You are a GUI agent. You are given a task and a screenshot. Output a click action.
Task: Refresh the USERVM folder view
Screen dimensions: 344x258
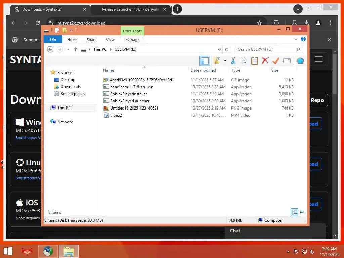click(227, 49)
